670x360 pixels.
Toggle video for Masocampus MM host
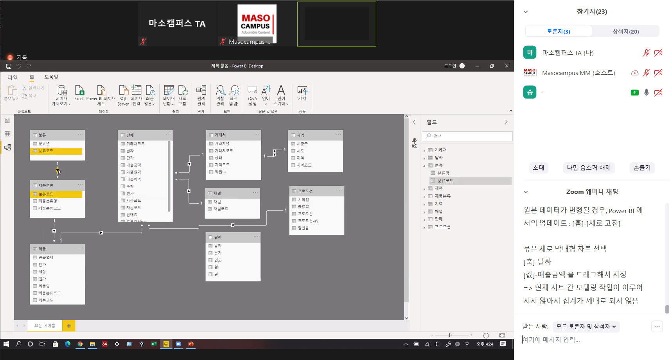[658, 73]
